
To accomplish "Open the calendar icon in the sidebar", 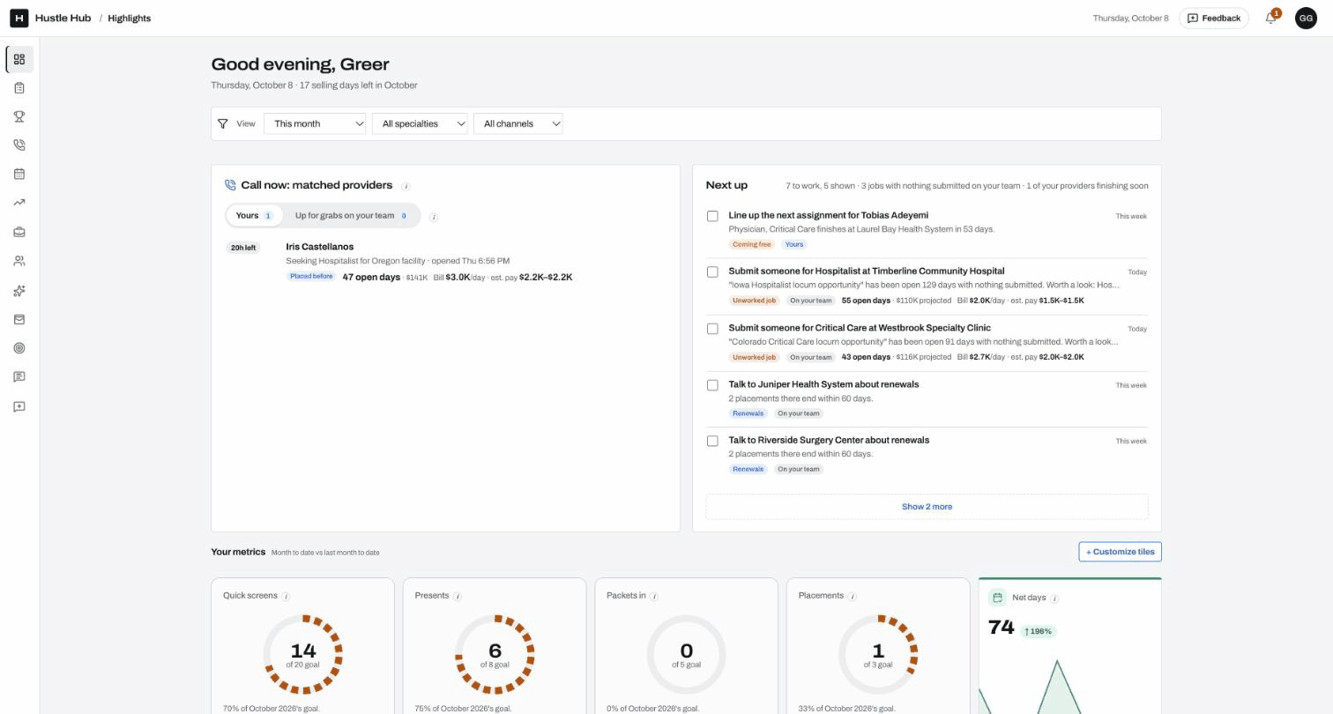I will click(19, 174).
